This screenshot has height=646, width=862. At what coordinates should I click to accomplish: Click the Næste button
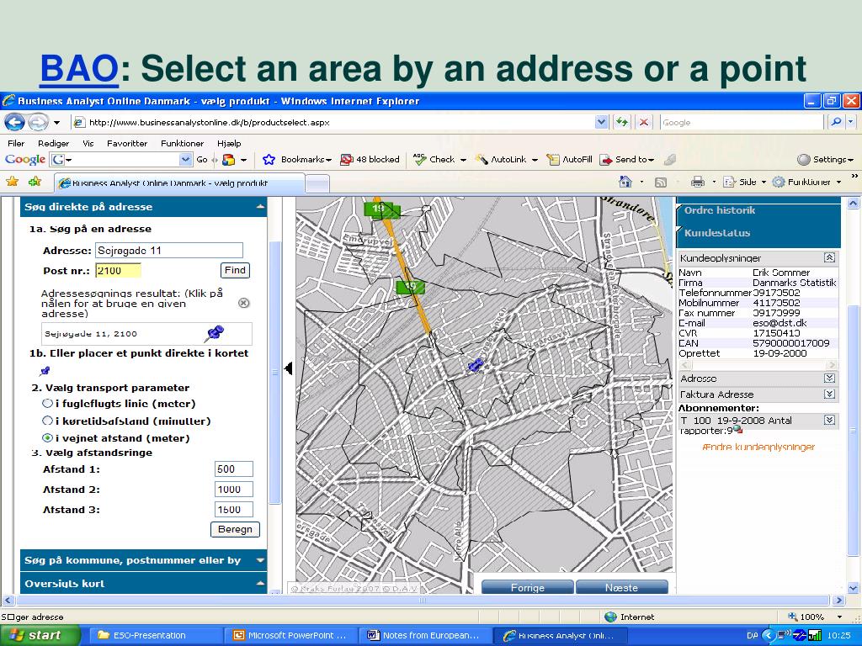pos(621,587)
